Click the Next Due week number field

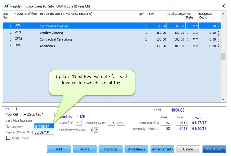(165, 123)
